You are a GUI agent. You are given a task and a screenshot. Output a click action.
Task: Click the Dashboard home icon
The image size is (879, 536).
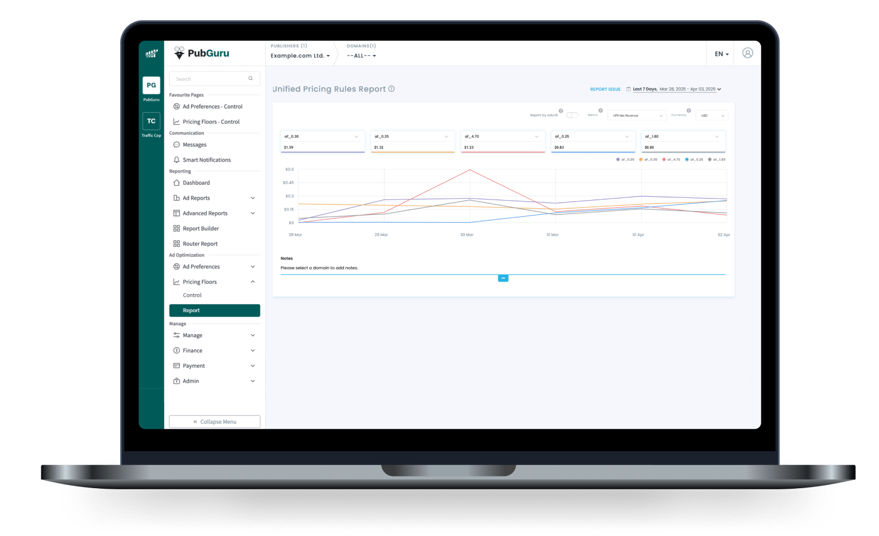pyautogui.click(x=176, y=183)
